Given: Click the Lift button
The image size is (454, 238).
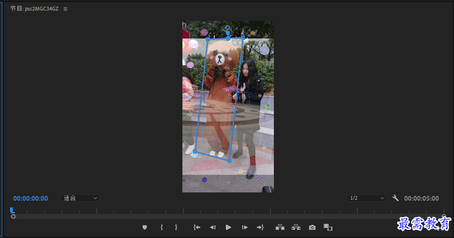Looking at the screenshot, I should [280, 228].
